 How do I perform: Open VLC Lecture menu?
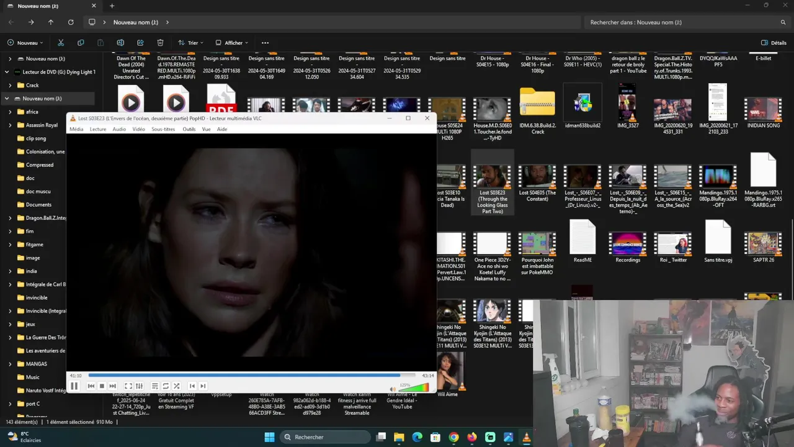point(98,129)
